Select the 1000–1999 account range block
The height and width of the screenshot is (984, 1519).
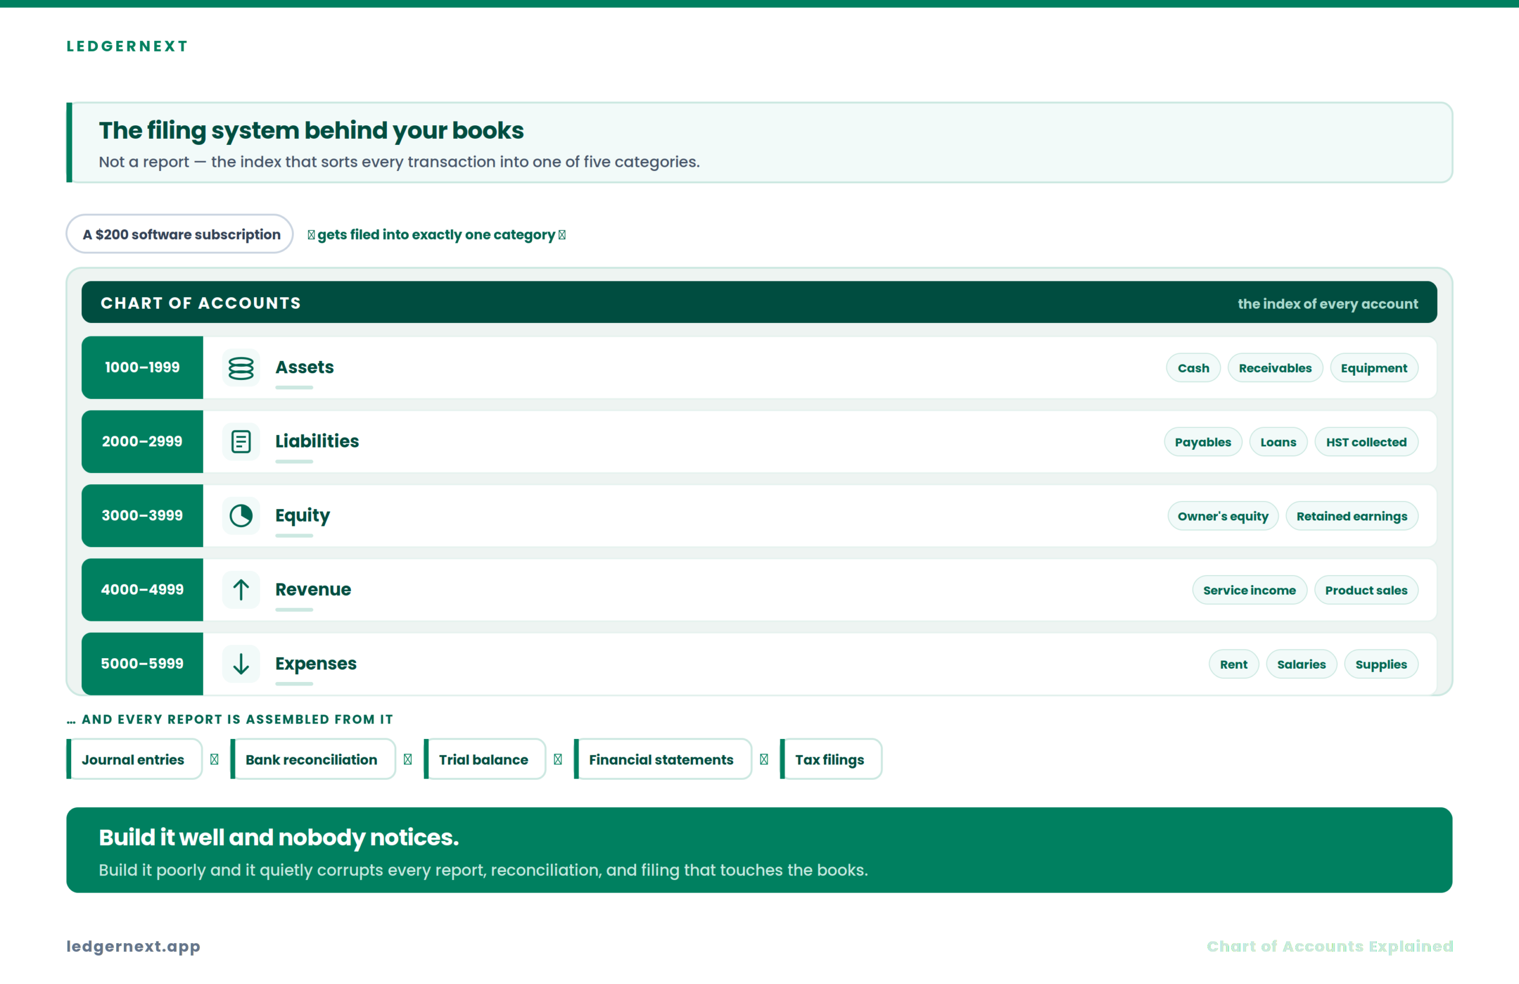pos(142,368)
